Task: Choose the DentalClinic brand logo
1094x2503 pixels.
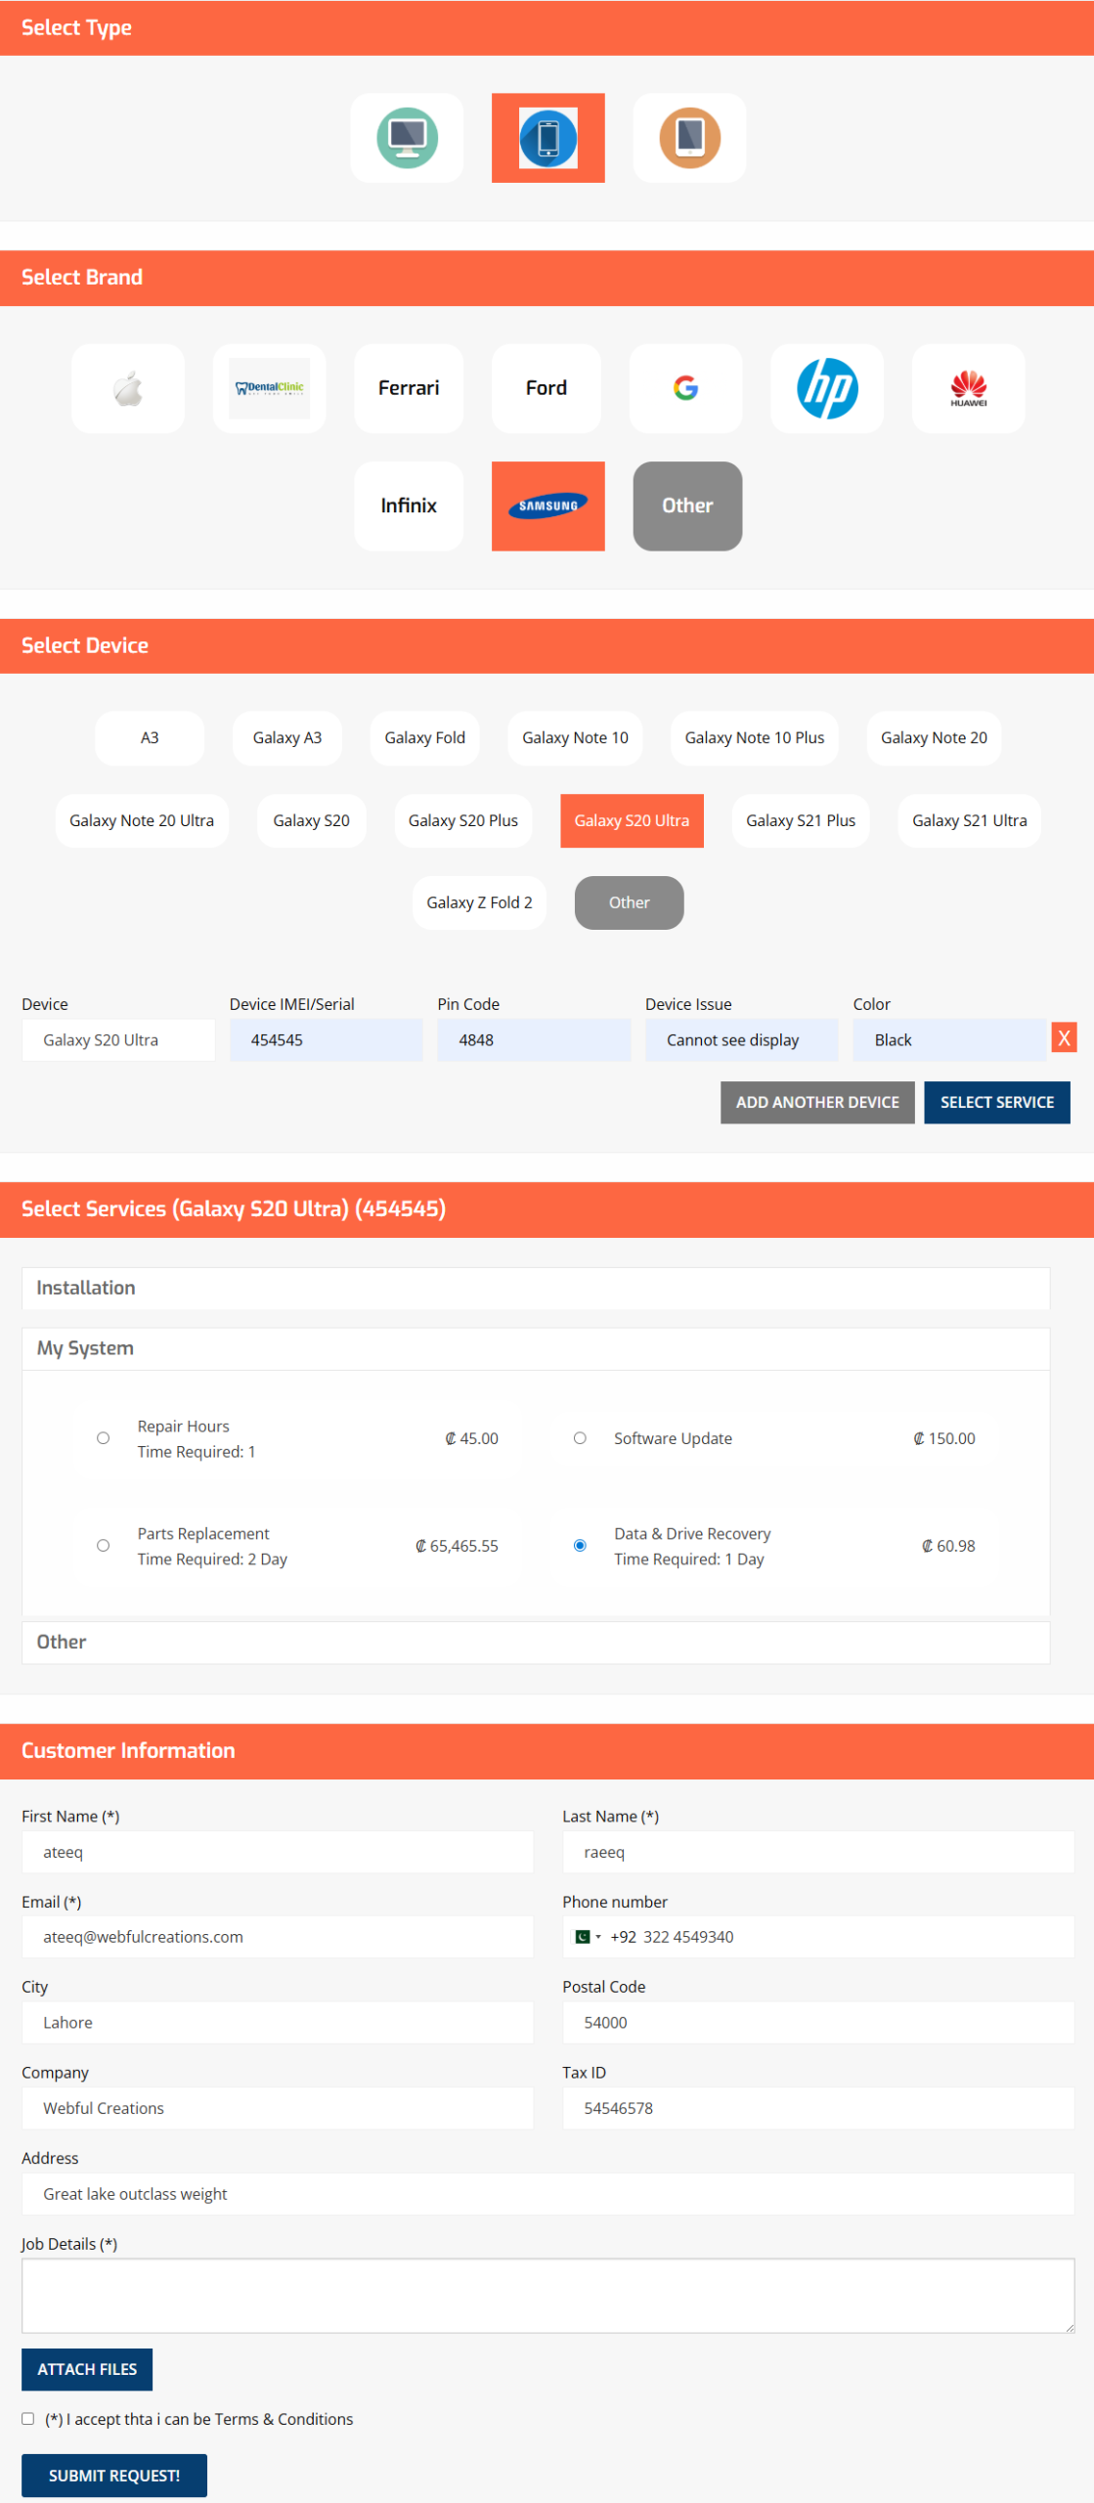Action: point(269,388)
